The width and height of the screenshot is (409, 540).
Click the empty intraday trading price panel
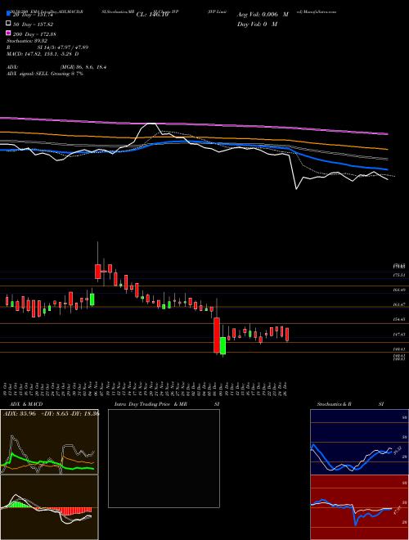164,458
